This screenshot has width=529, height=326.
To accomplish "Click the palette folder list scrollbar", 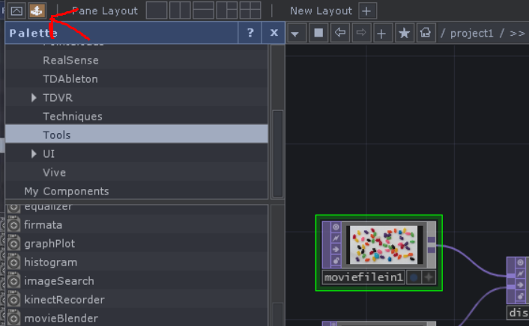I will pyautogui.click(x=278, y=153).
